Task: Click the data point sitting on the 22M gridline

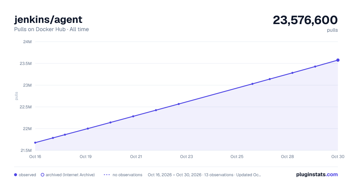Action: pos(88,129)
